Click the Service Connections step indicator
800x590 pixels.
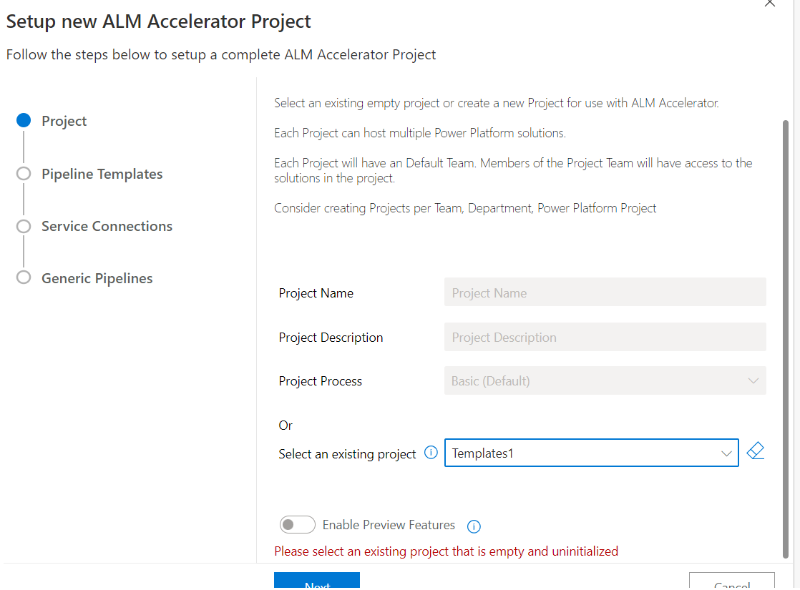tap(24, 225)
